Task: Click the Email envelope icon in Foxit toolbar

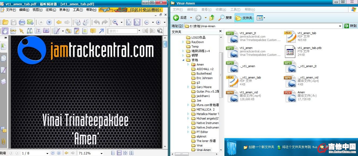Action: 30,22
